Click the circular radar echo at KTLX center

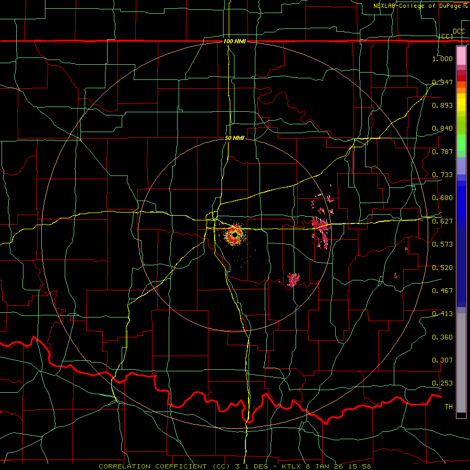tap(234, 234)
